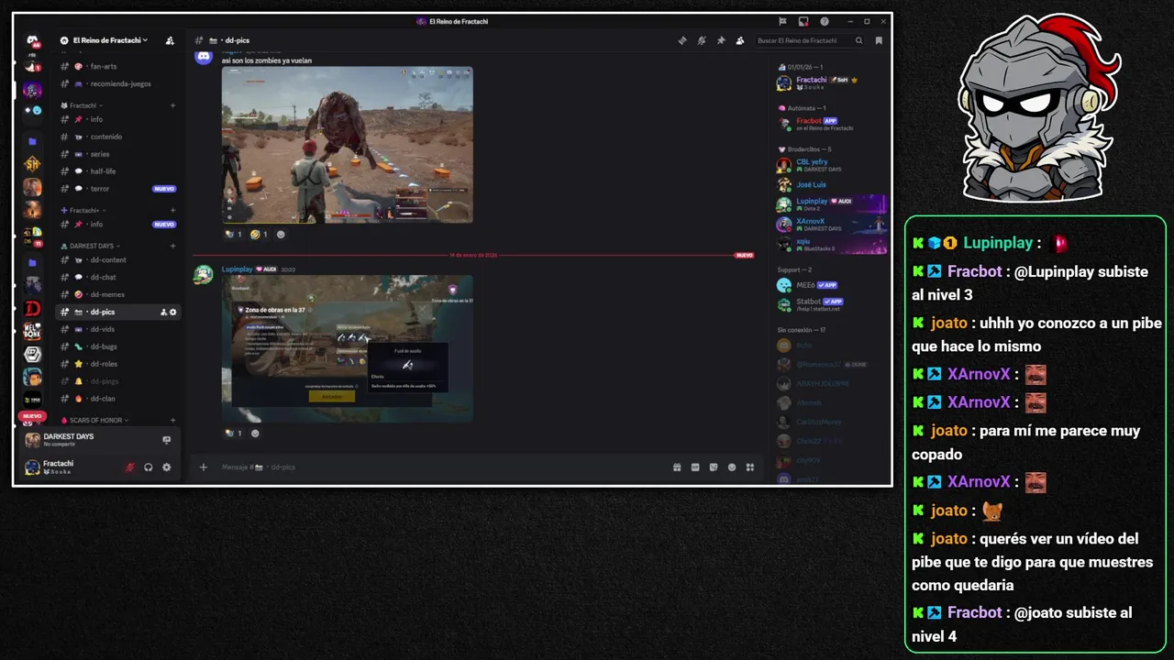Open the SH server icon
Screen dimensions: 1174x660
click(x=32, y=164)
